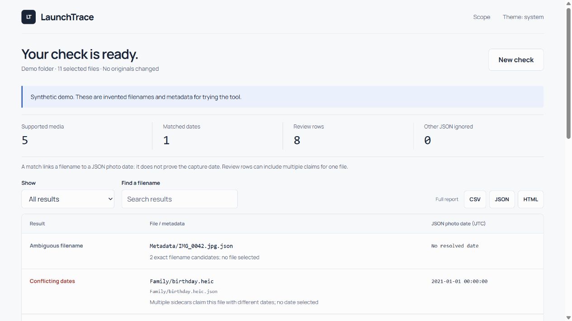Focus the Search results filename field
The height and width of the screenshot is (321, 572).
[x=180, y=199]
